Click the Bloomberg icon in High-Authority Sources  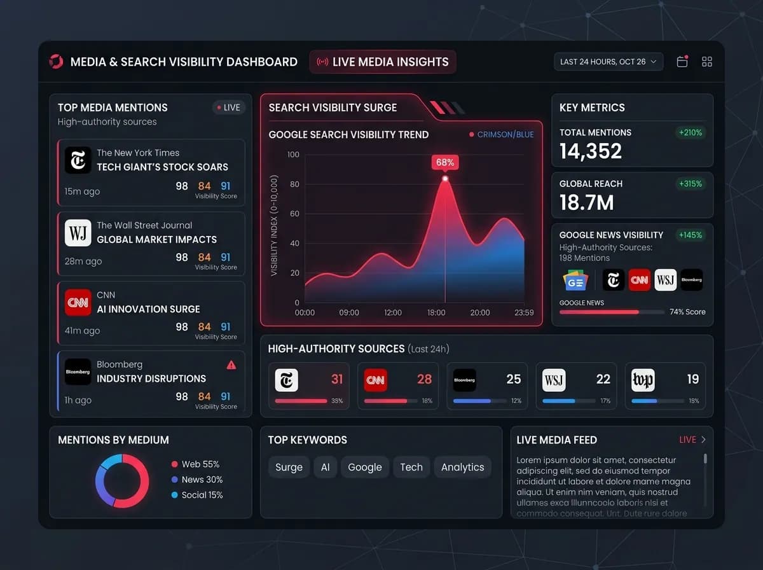(x=465, y=380)
